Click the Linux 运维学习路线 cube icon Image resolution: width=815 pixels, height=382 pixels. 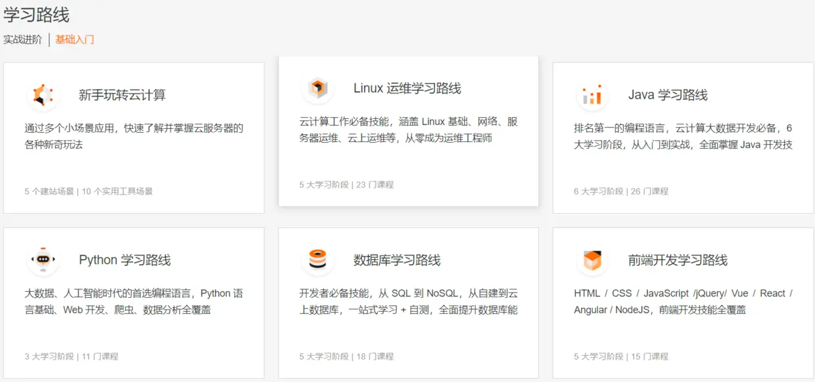pos(317,89)
